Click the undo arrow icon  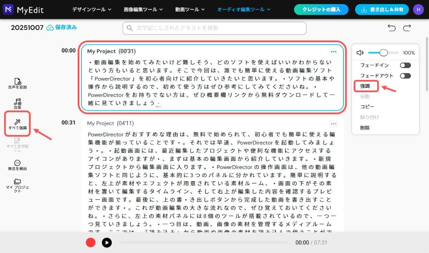pyautogui.click(x=391, y=28)
